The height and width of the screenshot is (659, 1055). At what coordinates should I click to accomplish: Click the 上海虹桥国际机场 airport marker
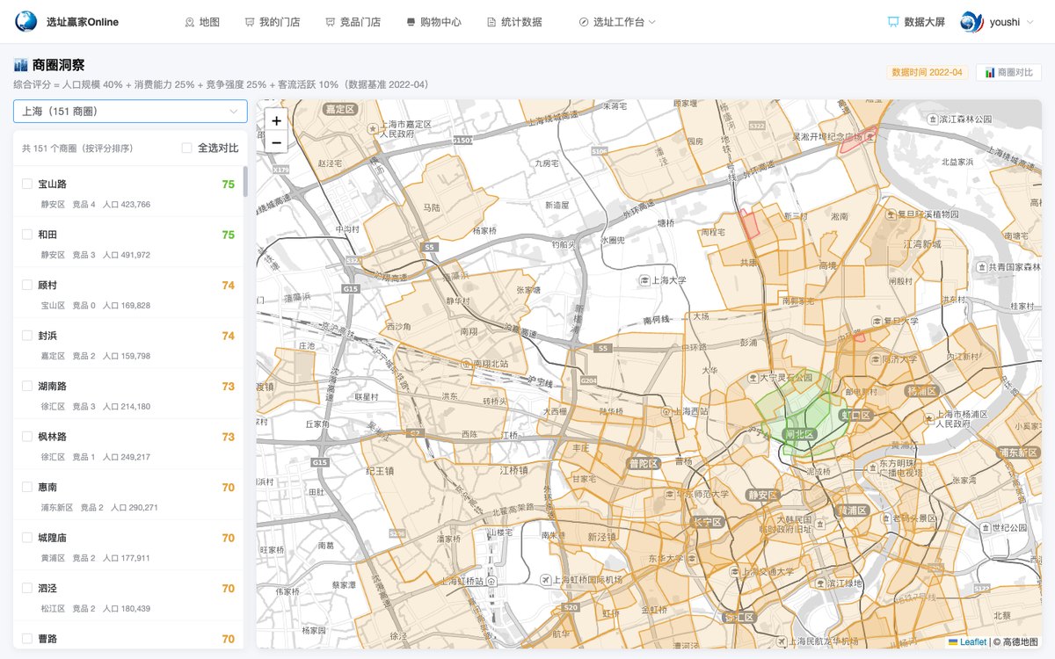[x=546, y=580]
